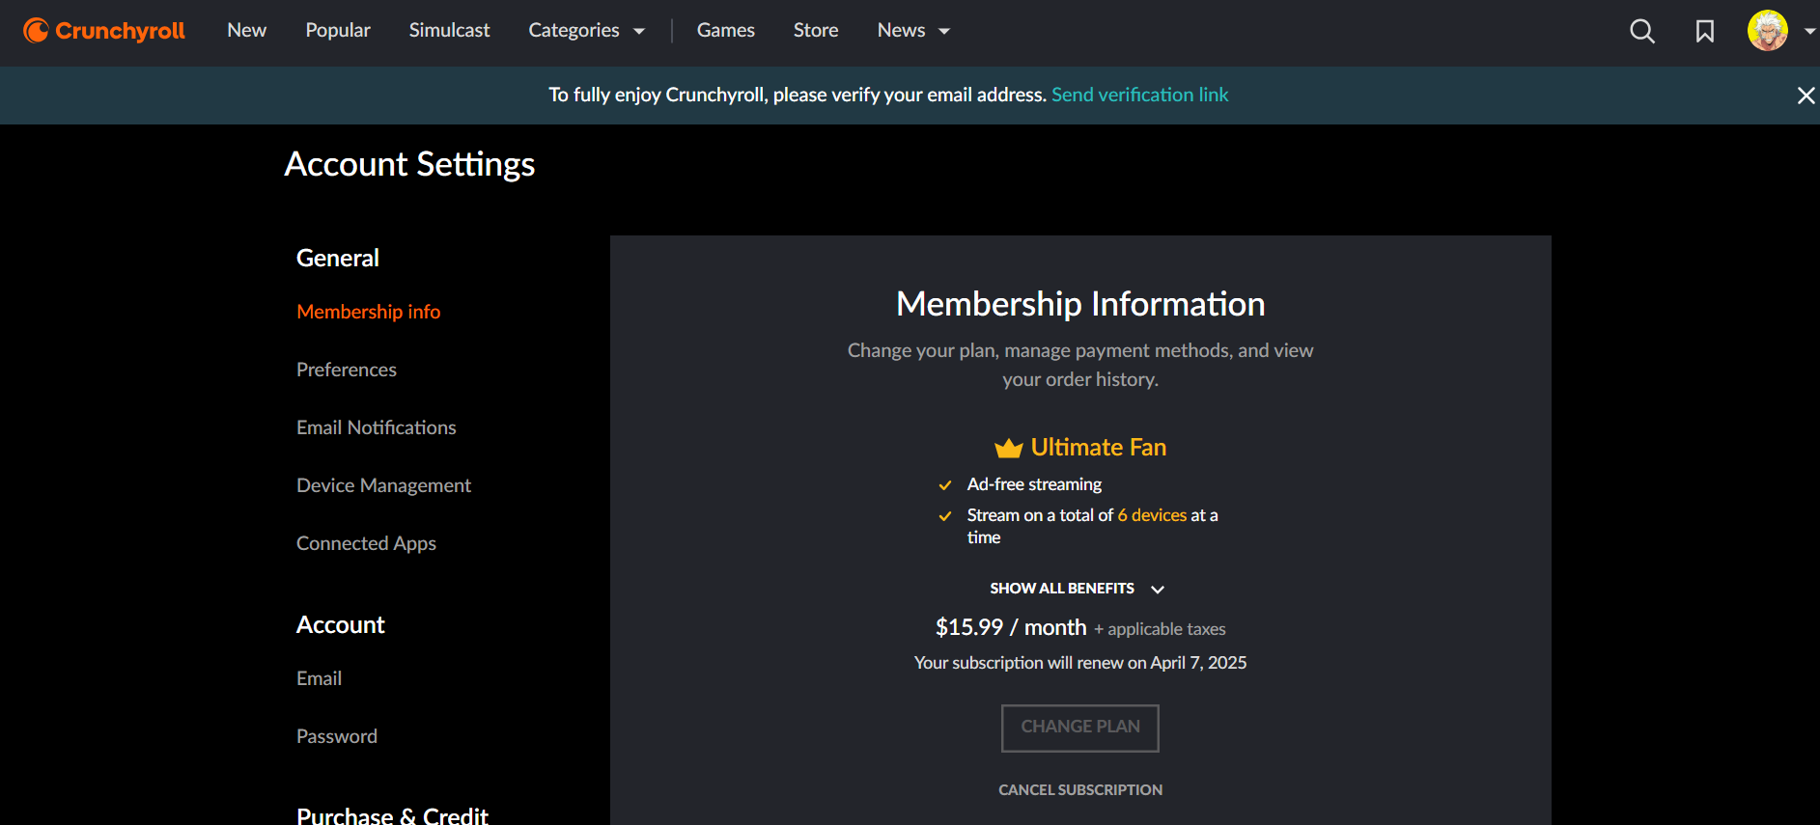Open Device Management settings
Screen dimensions: 1820x825
tap(383, 485)
